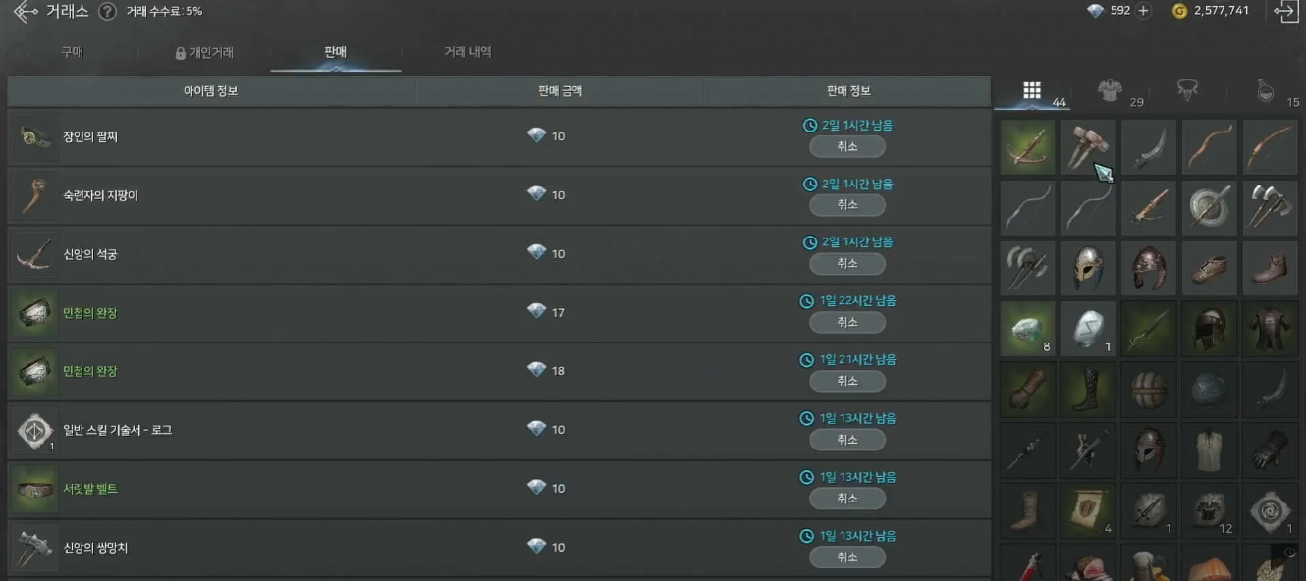Click the gold coin currency icon
The height and width of the screenshot is (581, 1306).
coord(1179,11)
